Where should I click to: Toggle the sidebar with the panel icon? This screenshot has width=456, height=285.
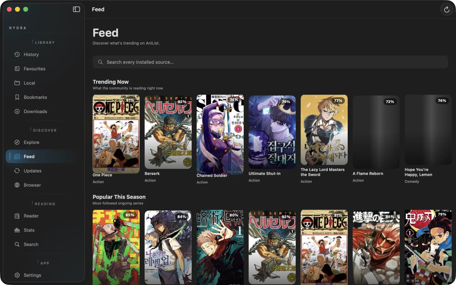[x=76, y=9]
